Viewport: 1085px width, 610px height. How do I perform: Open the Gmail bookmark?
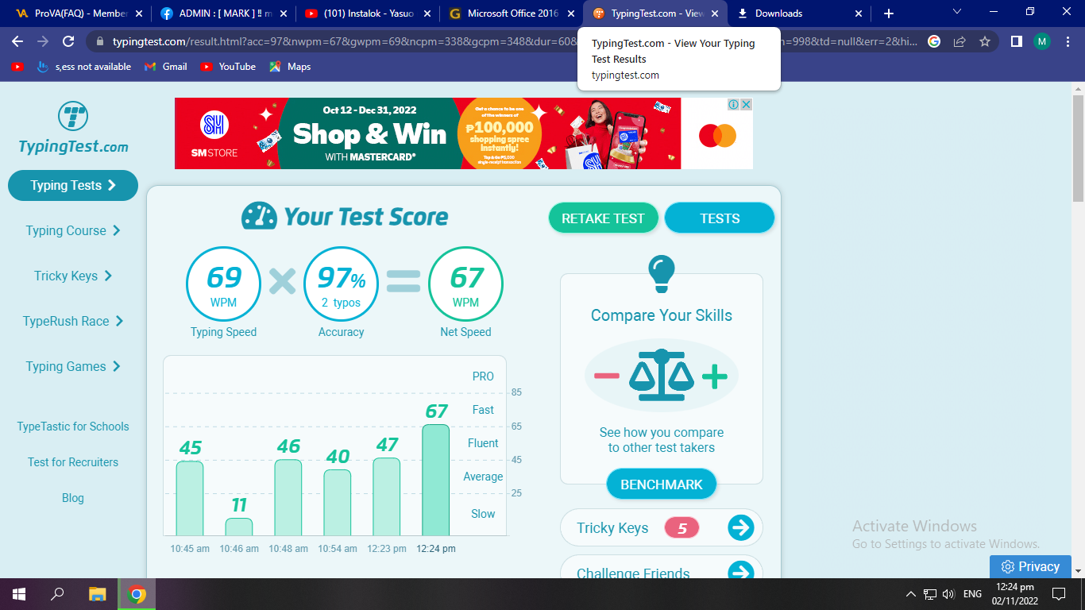[x=166, y=67]
